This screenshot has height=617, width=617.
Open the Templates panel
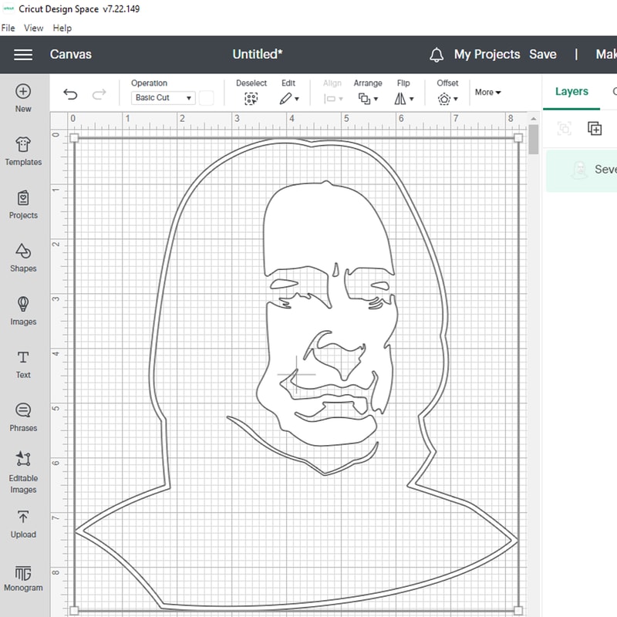point(23,151)
